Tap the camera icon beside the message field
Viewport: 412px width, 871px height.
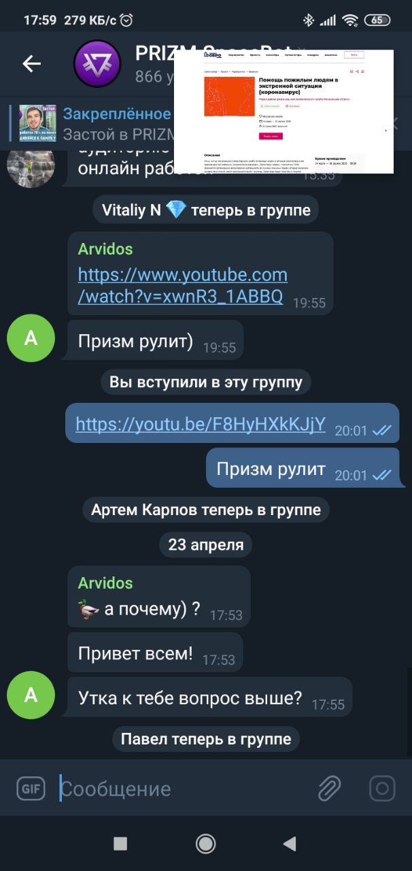(382, 789)
